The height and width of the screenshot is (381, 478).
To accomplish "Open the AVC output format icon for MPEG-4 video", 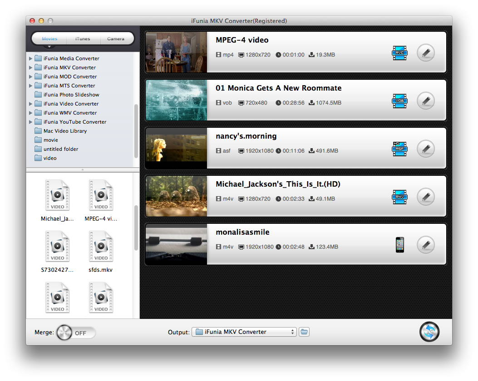I will coord(399,53).
